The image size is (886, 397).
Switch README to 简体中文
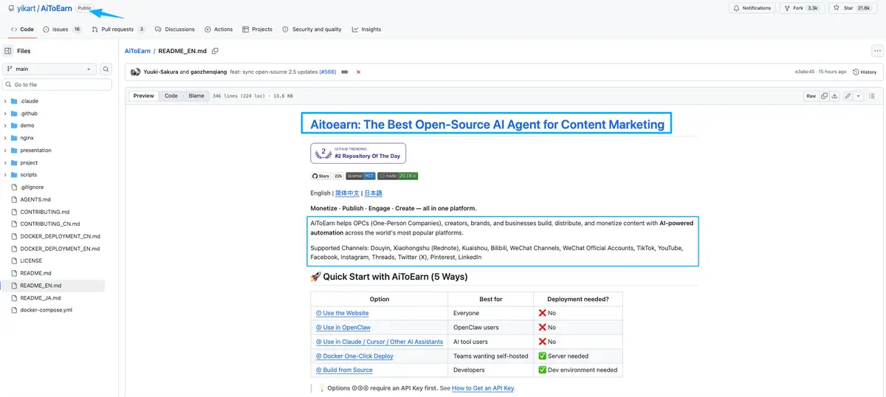tap(347, 193)
